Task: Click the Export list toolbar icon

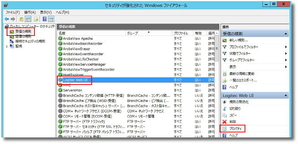Action: click(36, 19)
